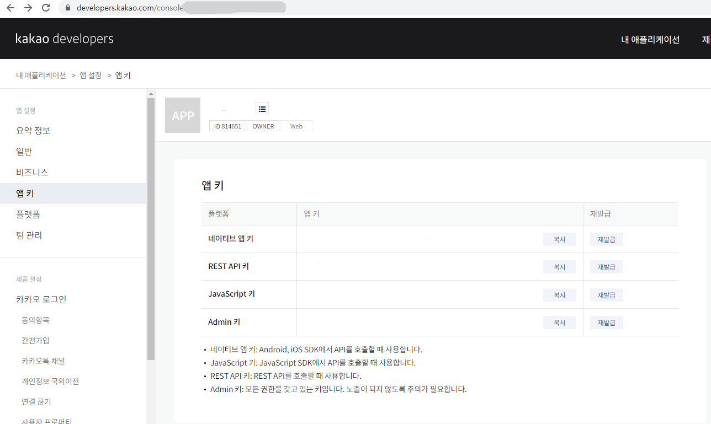Screen dimensions: 711x424
Task: Click the REST API 키 row label
Action: point(229,266)
